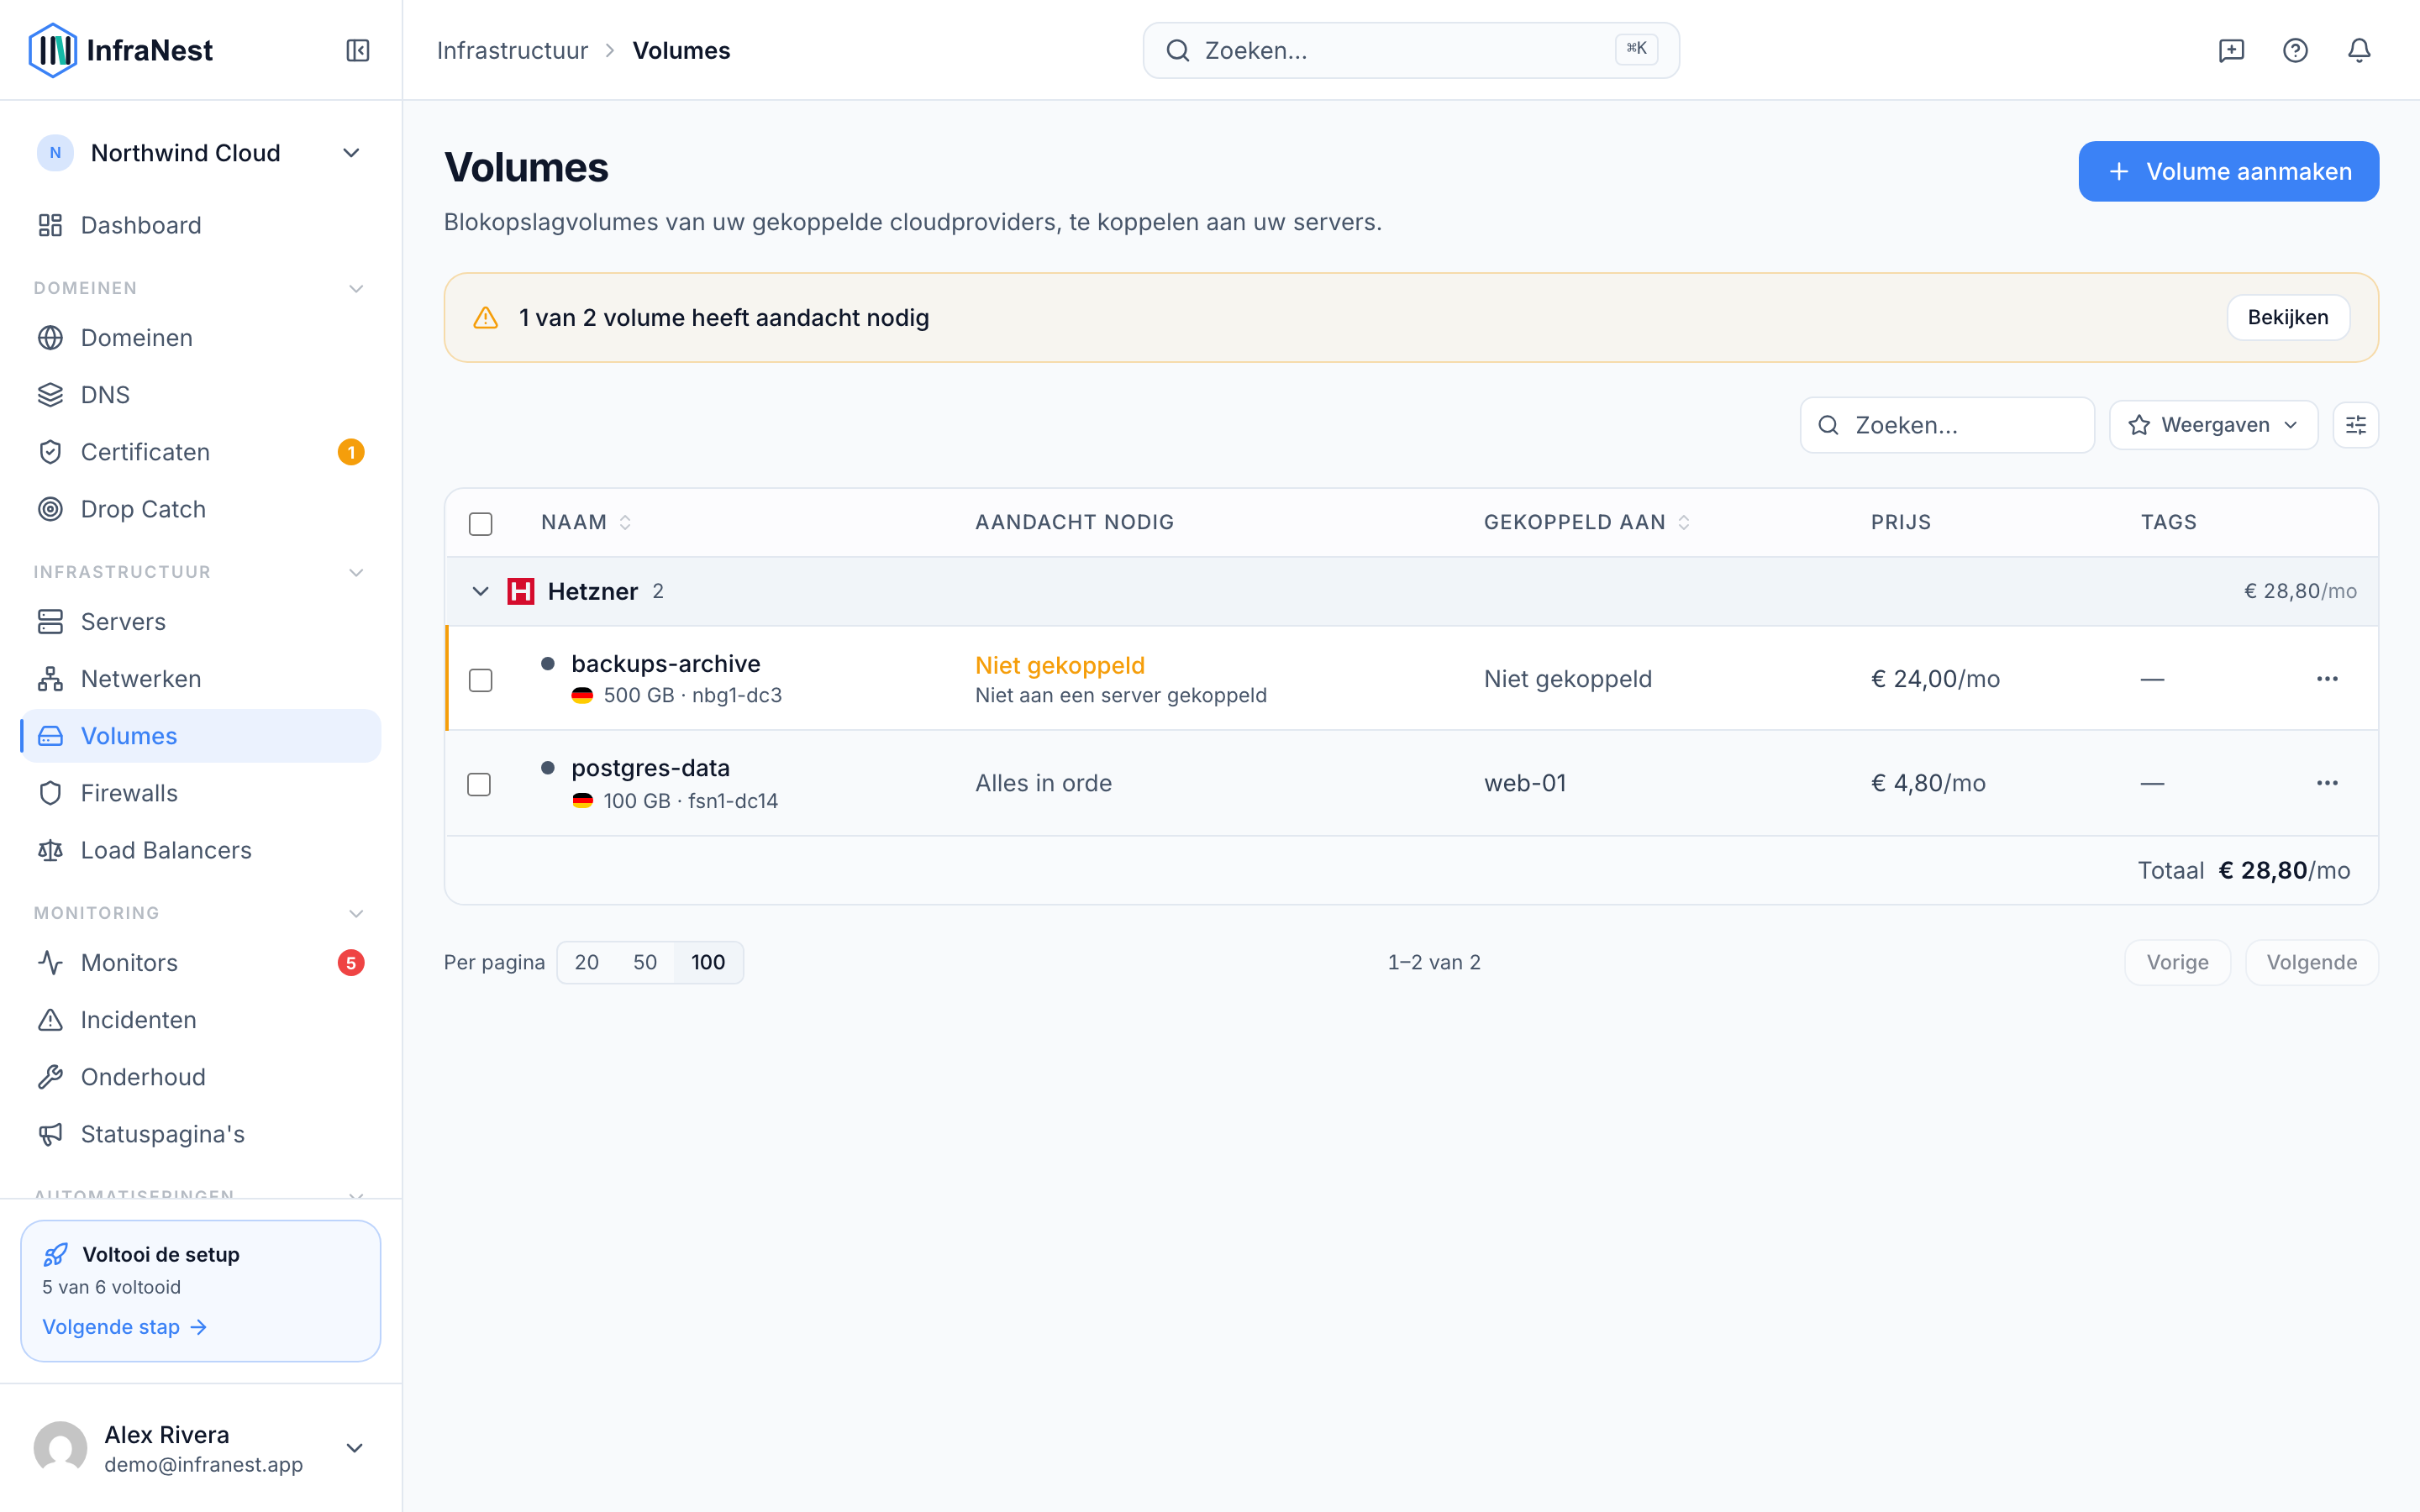Screen dimensions: 2420x1512
Task: Set per page to 50
Action: click(x=645, y=962)
